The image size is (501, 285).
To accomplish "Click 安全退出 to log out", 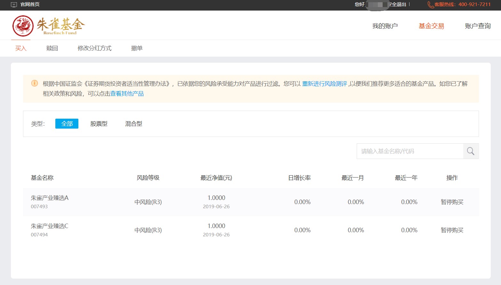I will tap(398, 4).
